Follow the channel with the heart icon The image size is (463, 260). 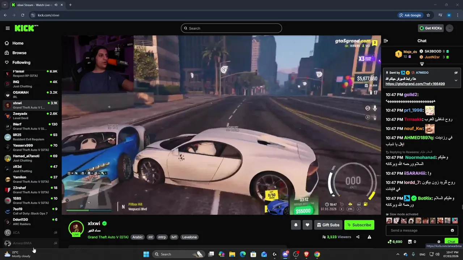pyautogui.click(x=307, y=225)
